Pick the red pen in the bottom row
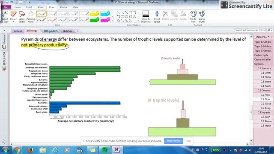Image resolution: width=274 pixels, height=154 pixels. coord(52,20)
